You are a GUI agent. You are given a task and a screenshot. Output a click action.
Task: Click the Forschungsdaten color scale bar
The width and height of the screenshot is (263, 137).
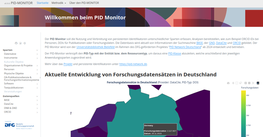[244, 114]
